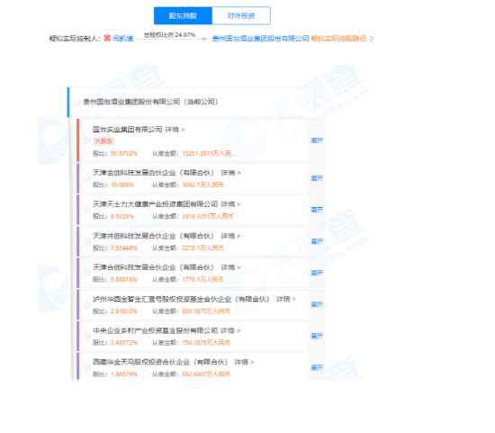
Task: Open 详情 for 中央企业乡村产业投资基金股份有限公司
Action: pyautogui.click(x=230, y=330)
